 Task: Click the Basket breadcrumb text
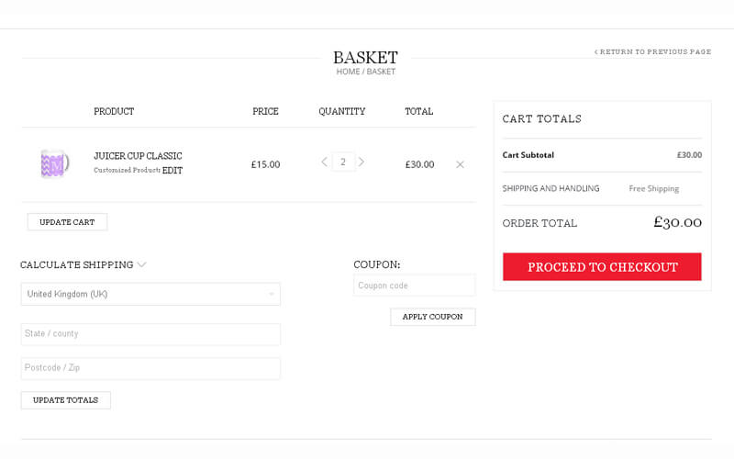point(381,72)
